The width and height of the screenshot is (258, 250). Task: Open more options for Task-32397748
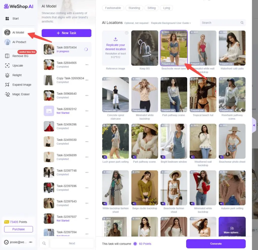point(87,172)
